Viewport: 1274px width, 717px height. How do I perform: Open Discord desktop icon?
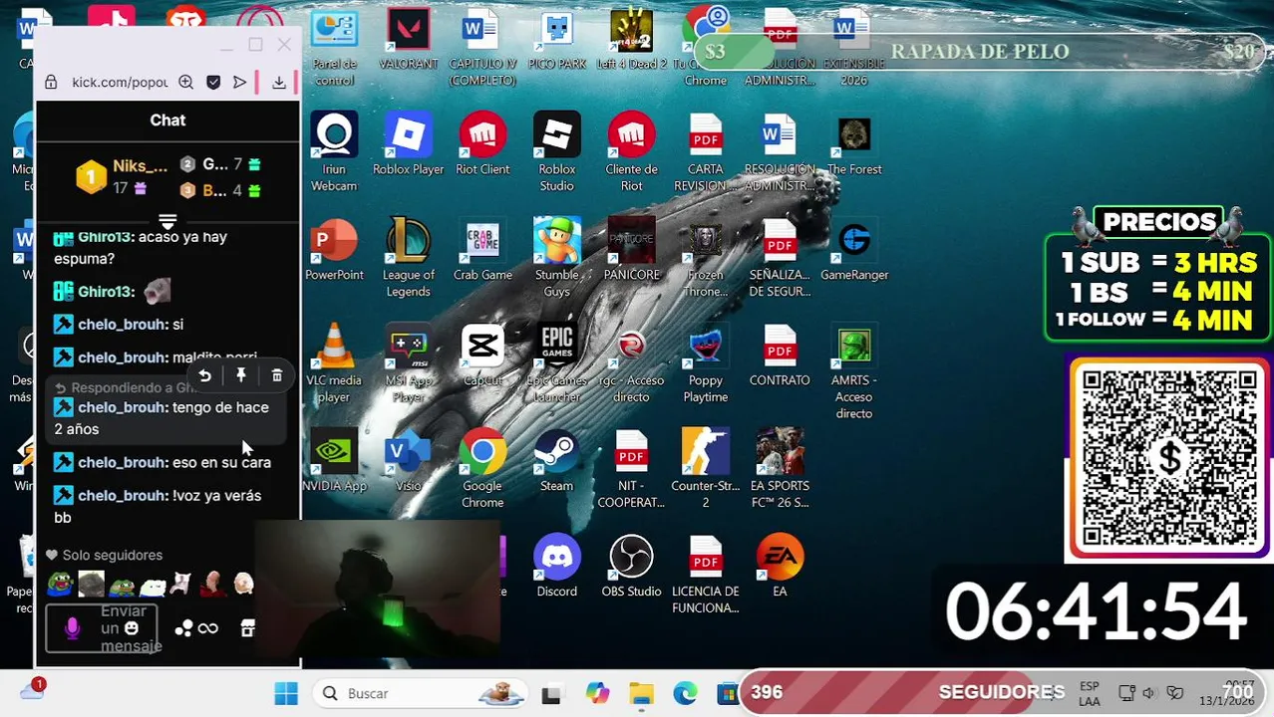556,567
